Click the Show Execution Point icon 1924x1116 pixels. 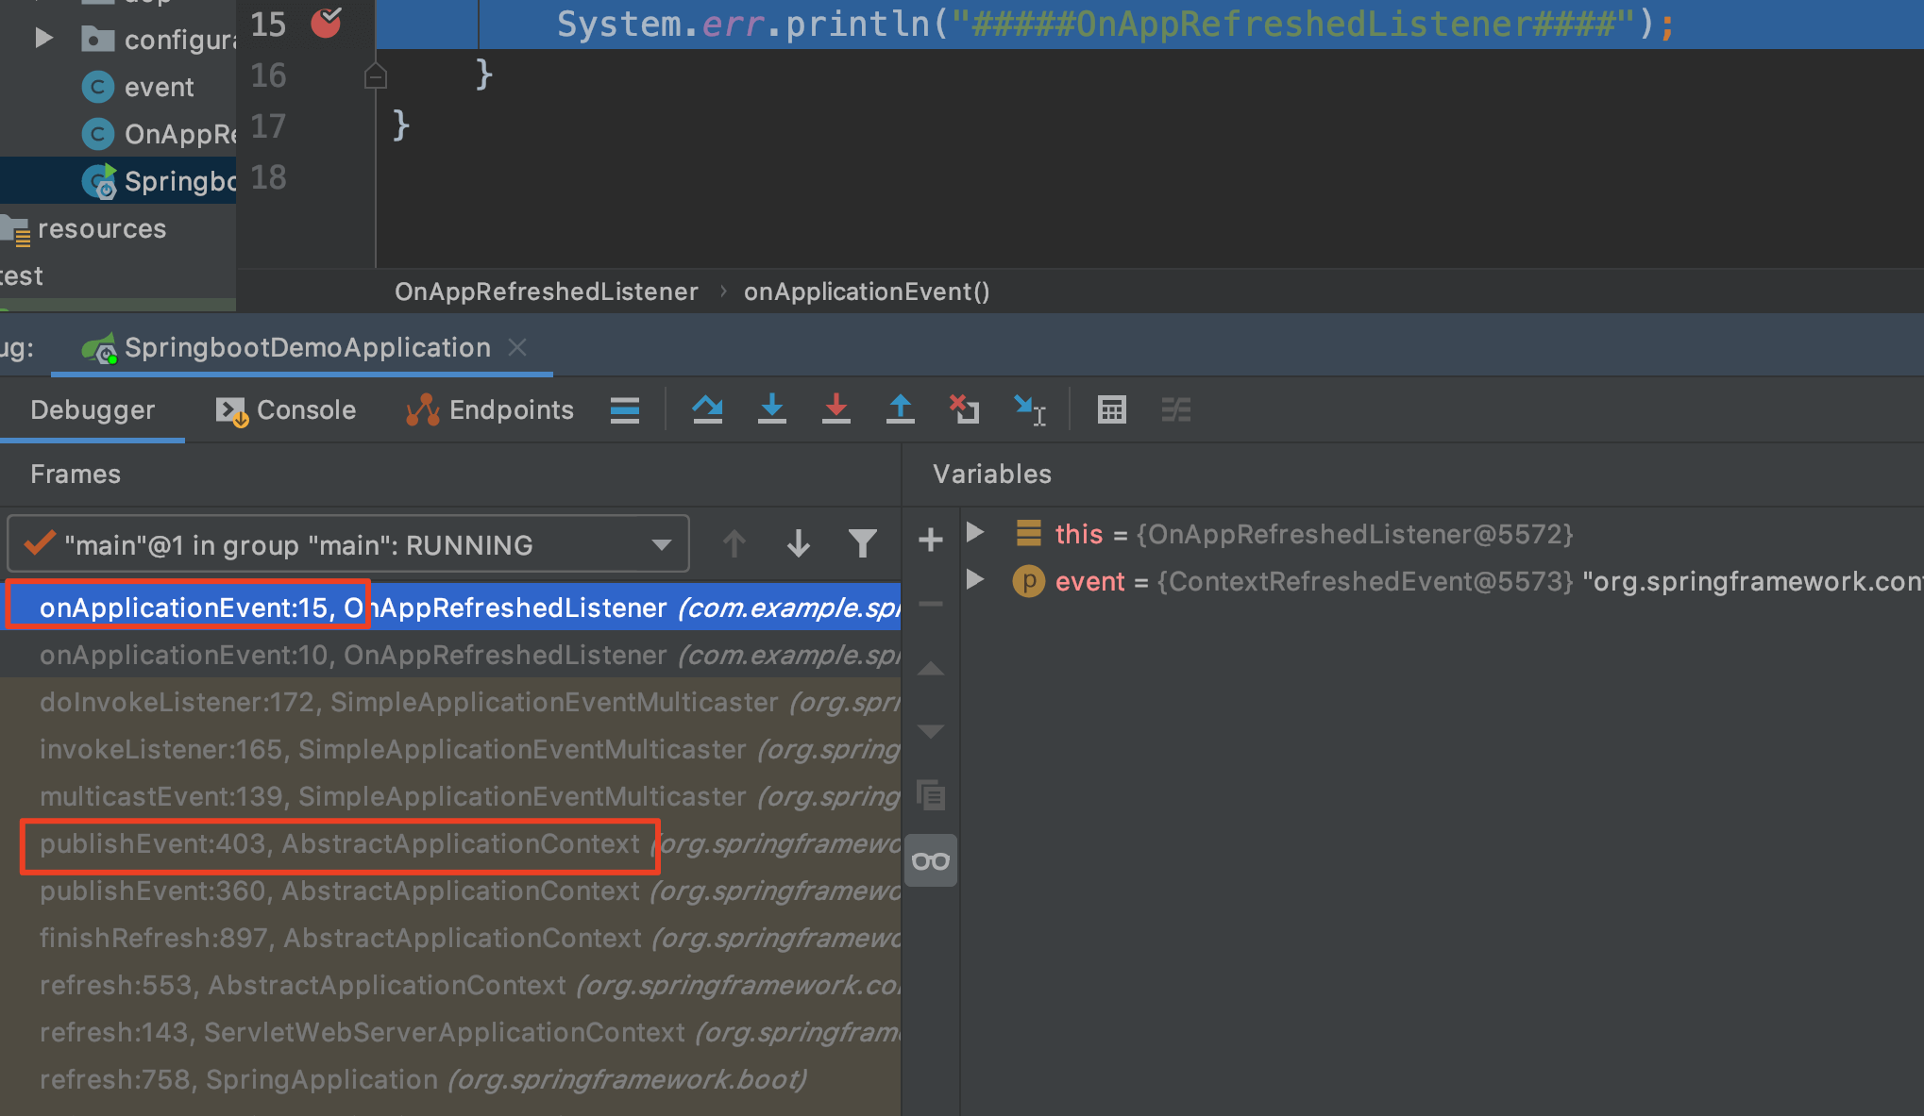pyautogui.click(x=624, y=409)
